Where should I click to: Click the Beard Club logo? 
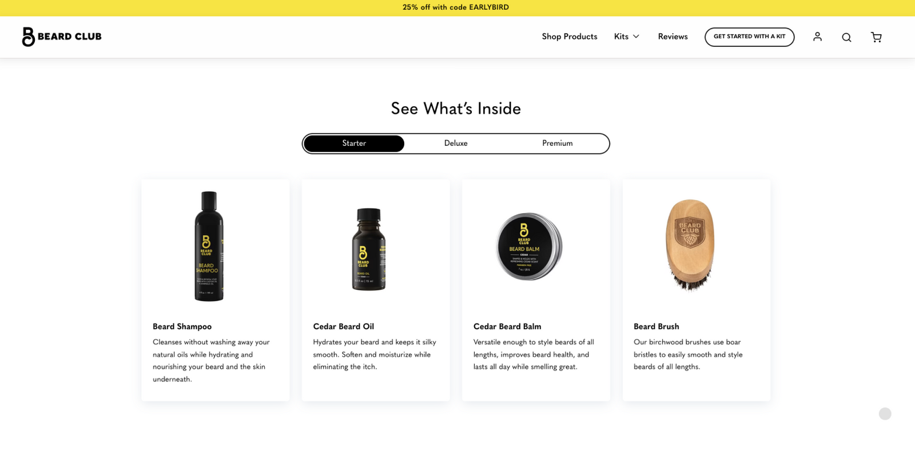[x=62, y=37]
